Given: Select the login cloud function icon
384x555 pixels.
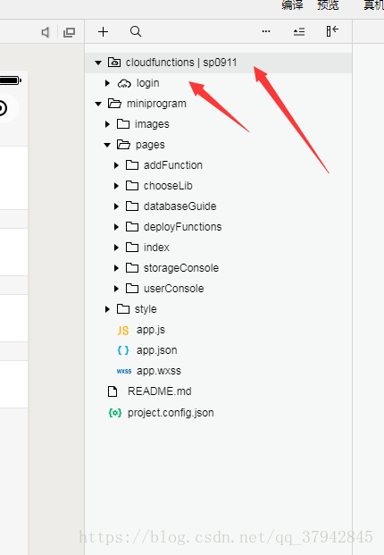Looking at the screenshot, I should coord(124,83).
